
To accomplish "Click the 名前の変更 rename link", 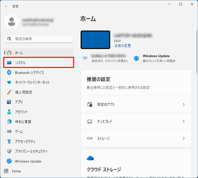I will [123, 46].
